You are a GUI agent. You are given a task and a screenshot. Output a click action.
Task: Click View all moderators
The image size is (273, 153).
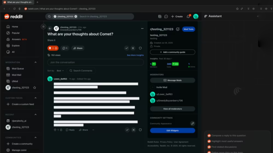point(173,109)
